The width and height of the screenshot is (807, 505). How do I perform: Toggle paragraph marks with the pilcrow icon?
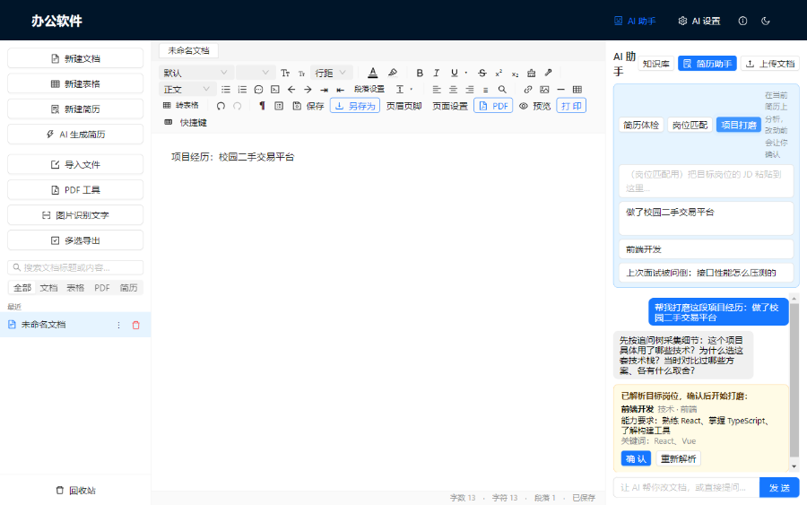pos(262,106)
